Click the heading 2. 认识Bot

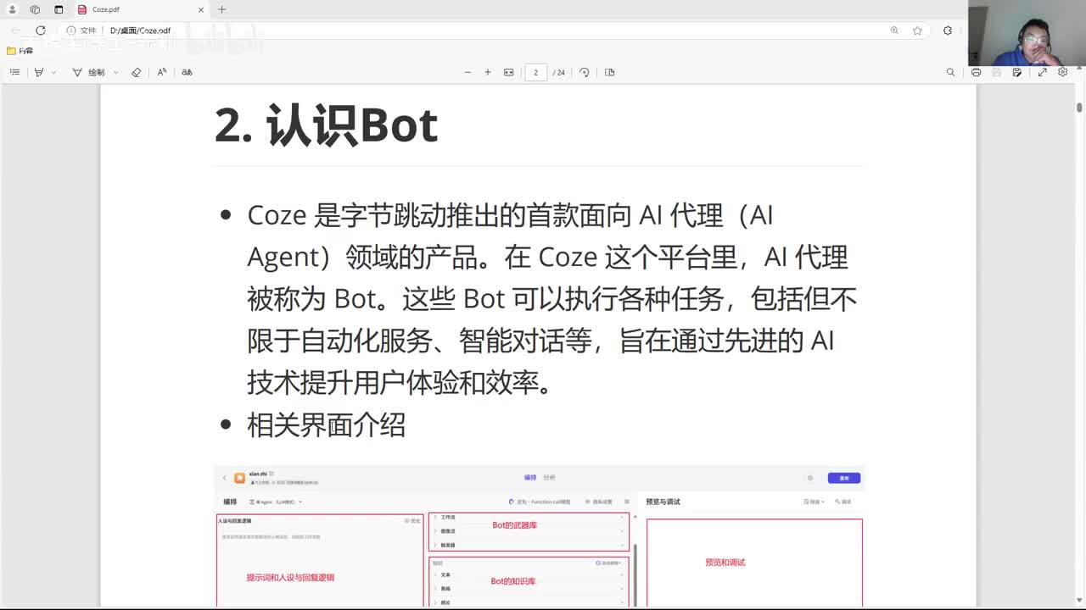(326, 125)
